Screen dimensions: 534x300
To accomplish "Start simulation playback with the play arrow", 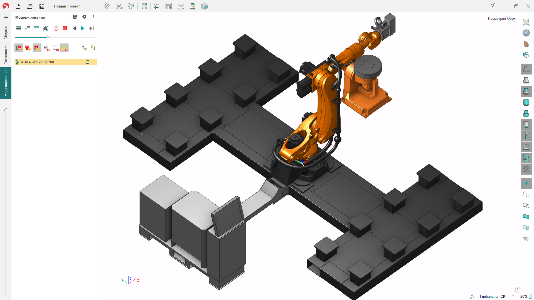I will pyautogui.click(x=83, y=28).
